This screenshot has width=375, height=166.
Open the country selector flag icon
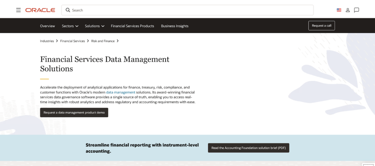coord(339,10)
